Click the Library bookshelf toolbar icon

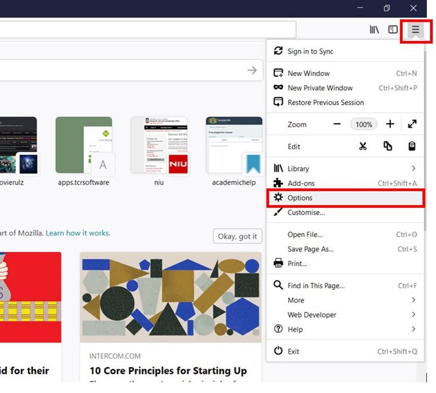coord(375,30)
